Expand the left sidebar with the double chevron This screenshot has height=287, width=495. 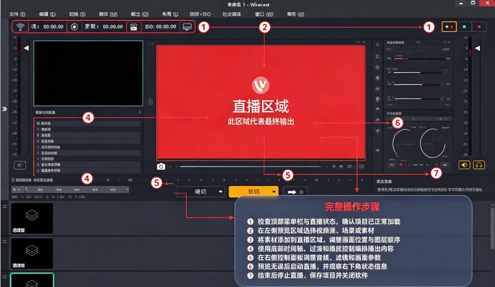click(5, 109)
